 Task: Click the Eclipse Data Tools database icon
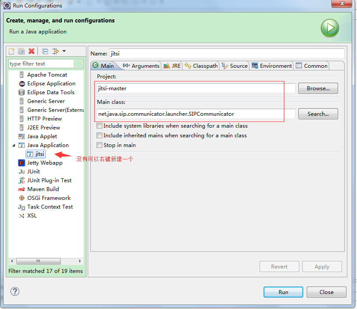pos(22,92)
